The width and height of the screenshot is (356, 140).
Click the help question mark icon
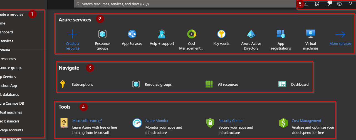pyautogui.click(x=350, y=4)
